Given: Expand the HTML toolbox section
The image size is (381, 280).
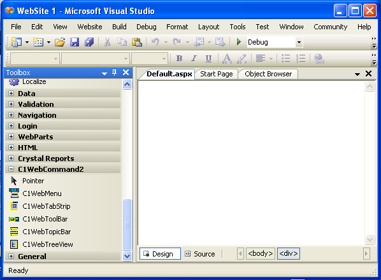Looking at the screenshot, I should [11, 147].
